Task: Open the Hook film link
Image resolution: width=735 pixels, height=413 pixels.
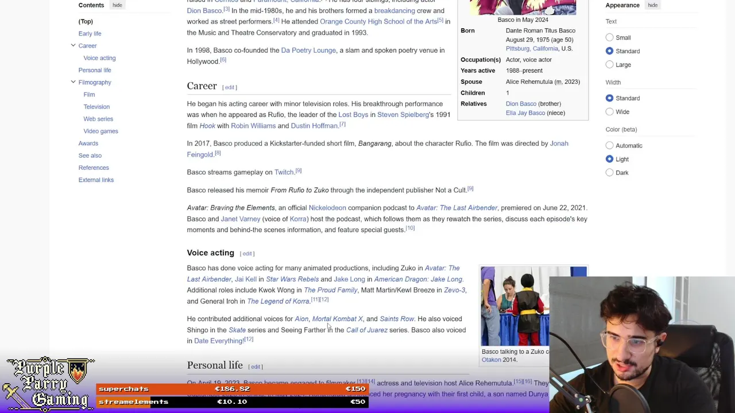Action: pos(207,126)
